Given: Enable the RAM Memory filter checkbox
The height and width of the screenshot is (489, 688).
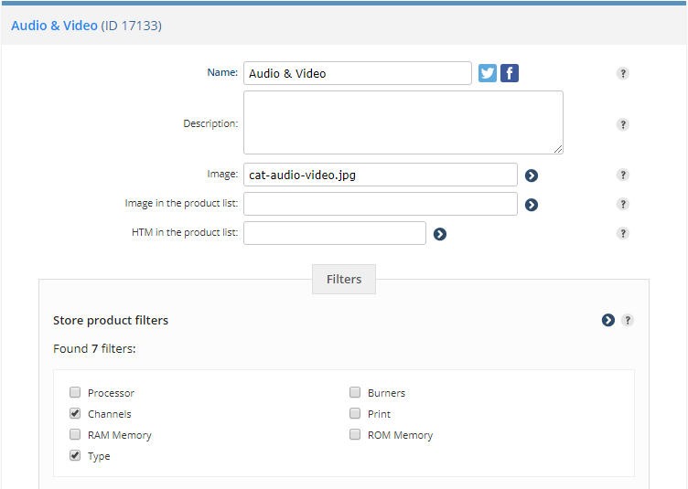Looking at the screenshot, I should pos(75,434).
